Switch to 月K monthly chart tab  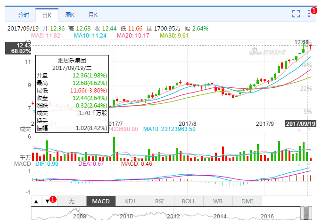[93, 15]
